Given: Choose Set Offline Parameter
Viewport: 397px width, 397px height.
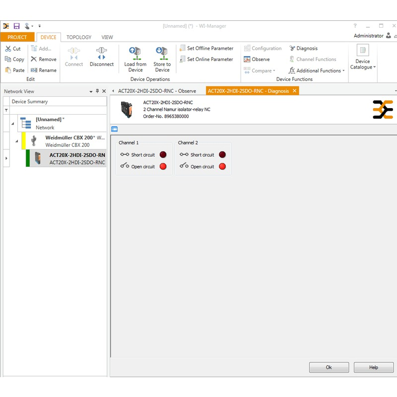Looking at the screenshot, I should 206,48.
